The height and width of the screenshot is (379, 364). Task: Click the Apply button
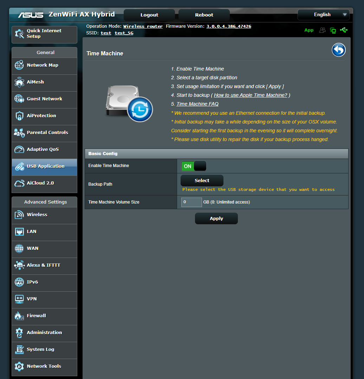(216, 218)
